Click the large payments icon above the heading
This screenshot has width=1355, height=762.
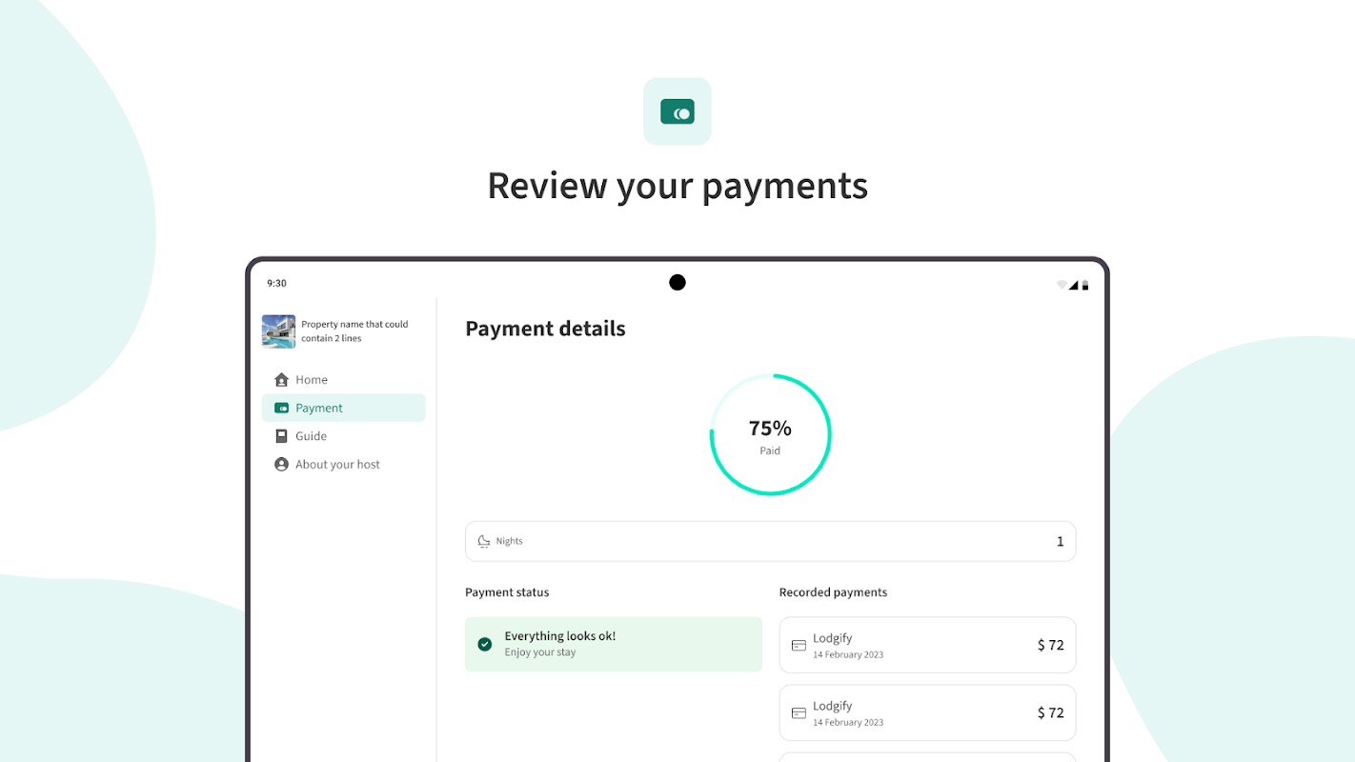(677, 111)
